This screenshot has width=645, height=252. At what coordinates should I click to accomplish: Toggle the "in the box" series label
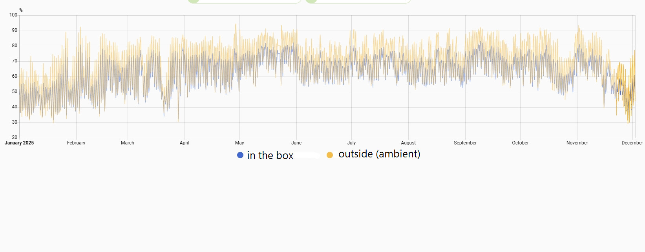click(270, 155)
